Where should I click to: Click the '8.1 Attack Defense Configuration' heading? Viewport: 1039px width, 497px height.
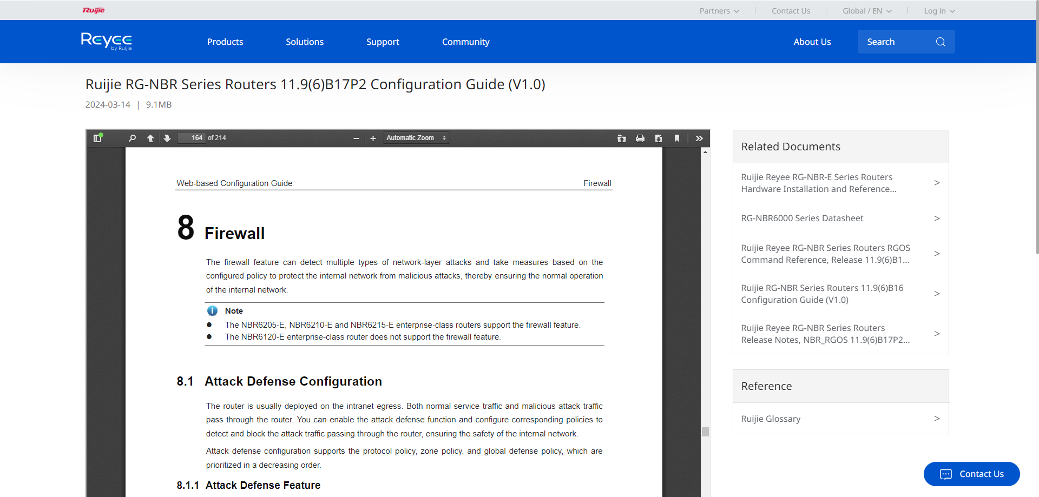pos(279,381)
